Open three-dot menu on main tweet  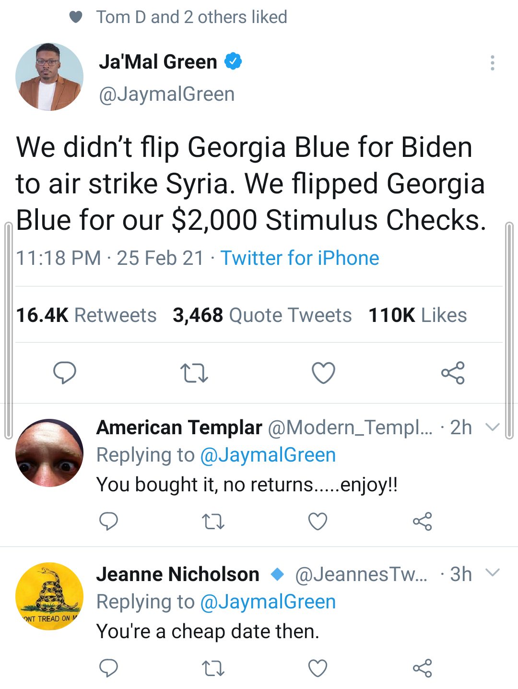[x=492, y=63]
